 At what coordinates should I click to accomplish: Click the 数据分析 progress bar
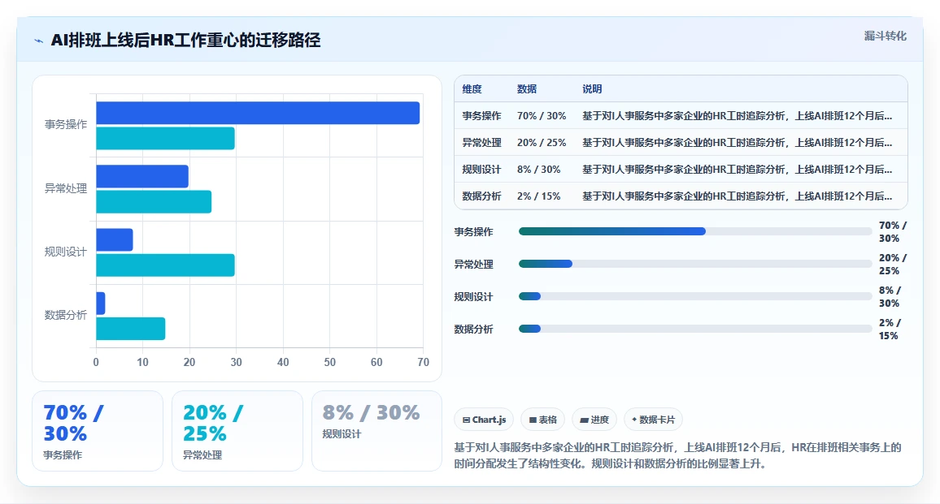[694, 329]
